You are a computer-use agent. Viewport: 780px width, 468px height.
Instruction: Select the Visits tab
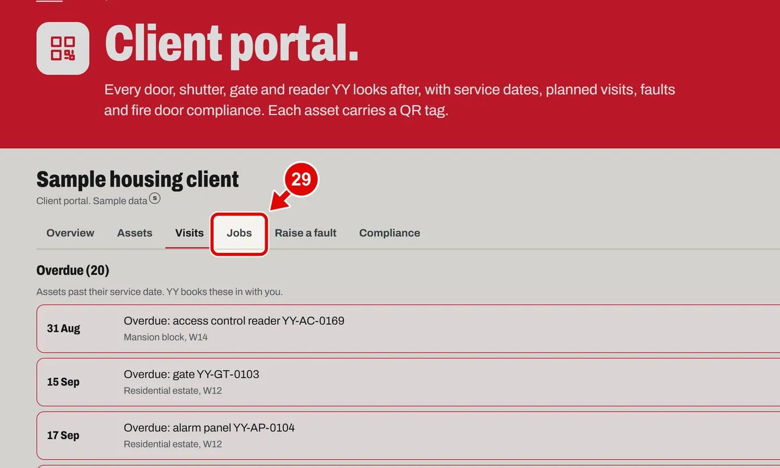tap(189, 233)
